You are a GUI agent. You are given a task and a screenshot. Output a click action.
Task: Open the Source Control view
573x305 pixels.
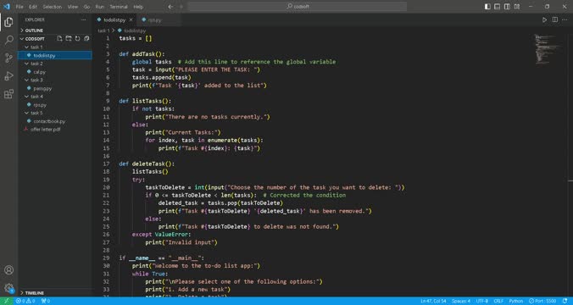click(8, 58)
